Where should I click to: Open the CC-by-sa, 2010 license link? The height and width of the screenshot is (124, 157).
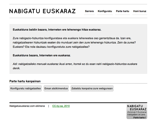click(x=61, y=106)
